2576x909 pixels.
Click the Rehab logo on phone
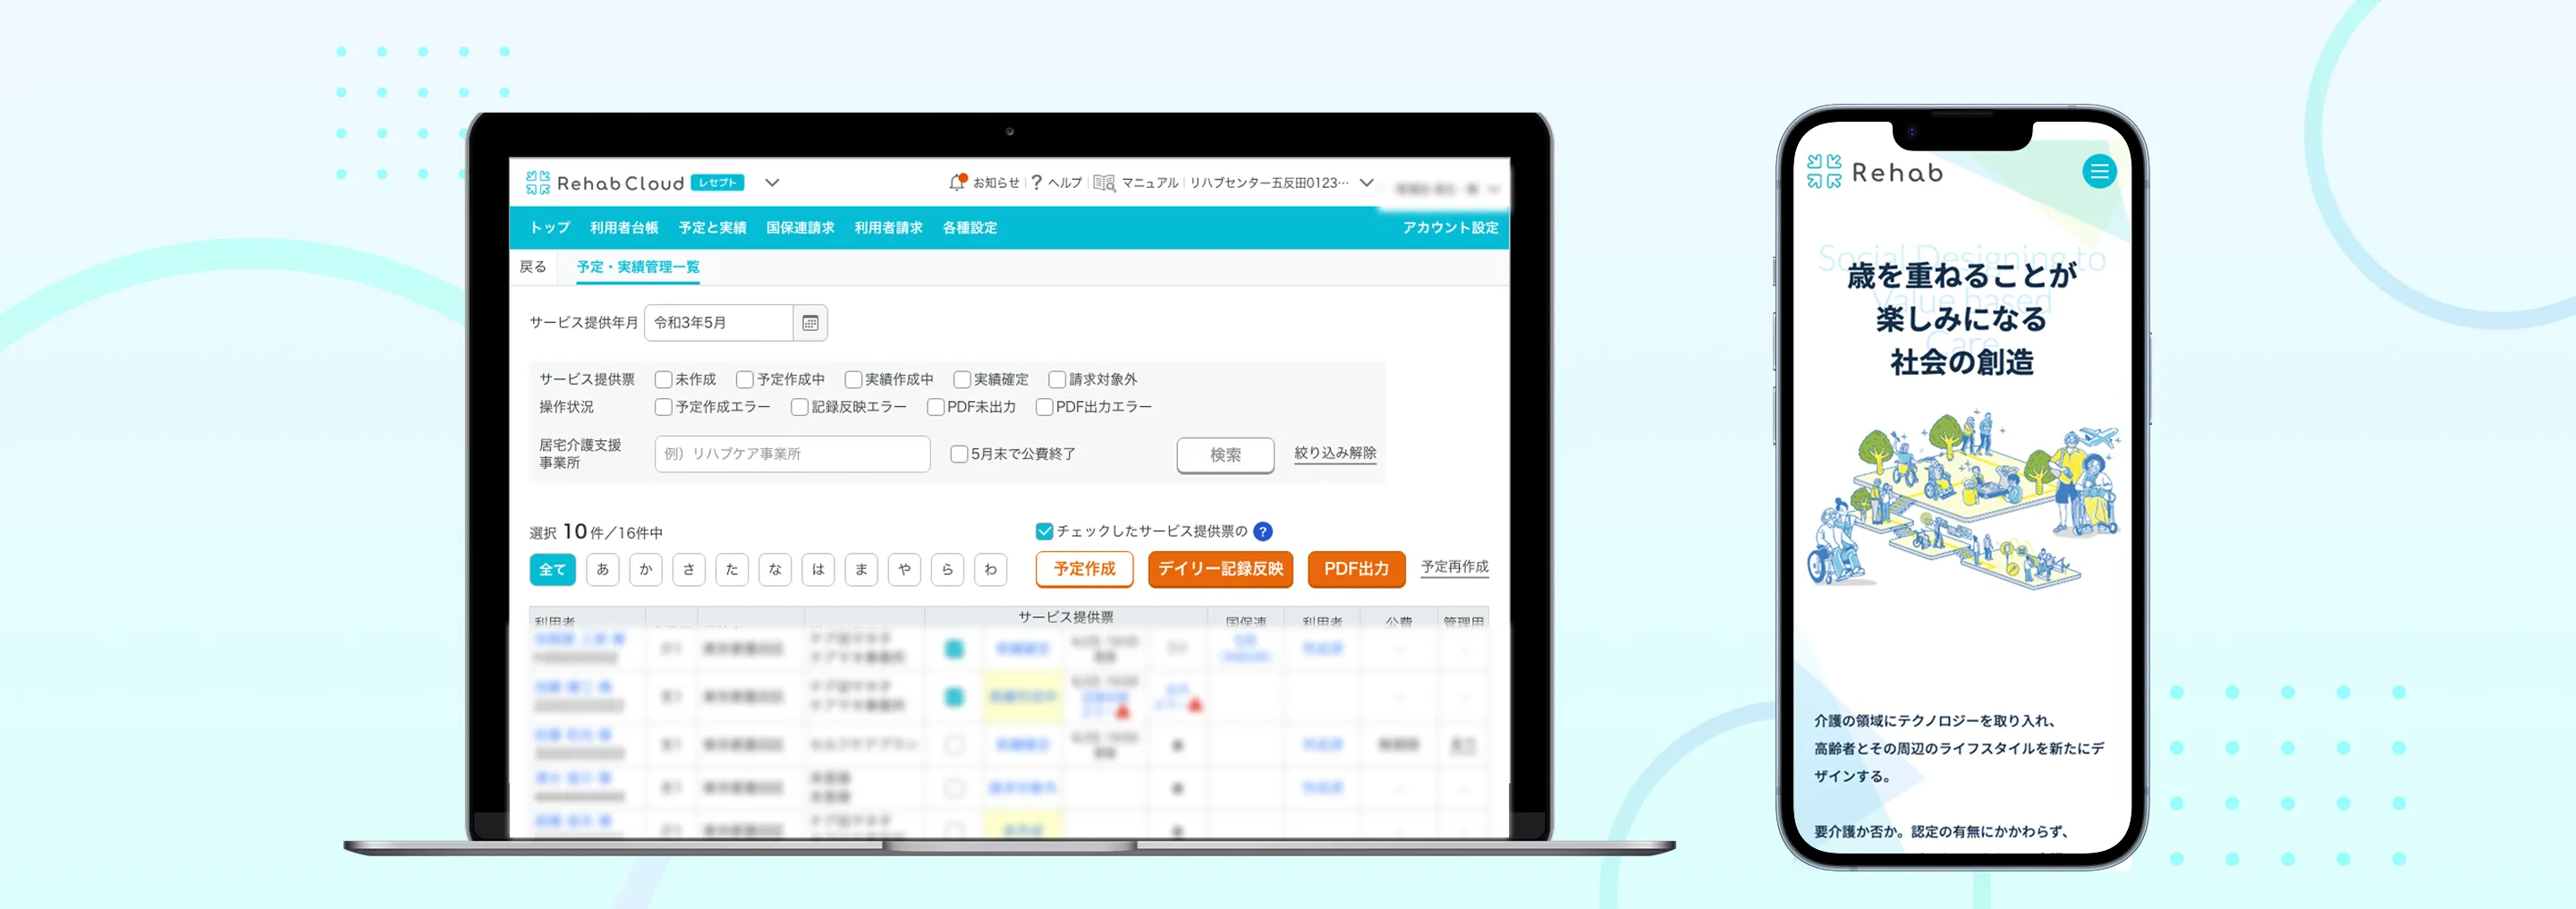coord(1875,173)
